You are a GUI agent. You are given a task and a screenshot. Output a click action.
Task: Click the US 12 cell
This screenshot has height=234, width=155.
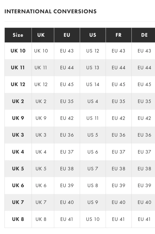tap(93, 51)
